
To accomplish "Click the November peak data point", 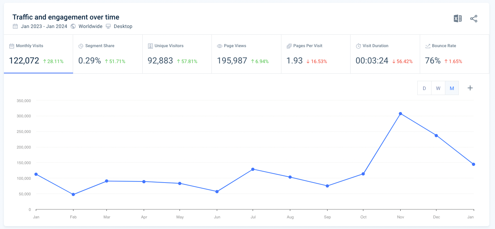I will 400,113.
